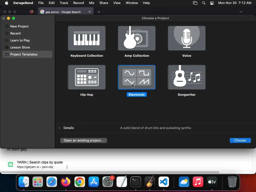This screenshot has width=256, height=192.
Task: Click the browser horizontal scrollbar
Action: 110,172
